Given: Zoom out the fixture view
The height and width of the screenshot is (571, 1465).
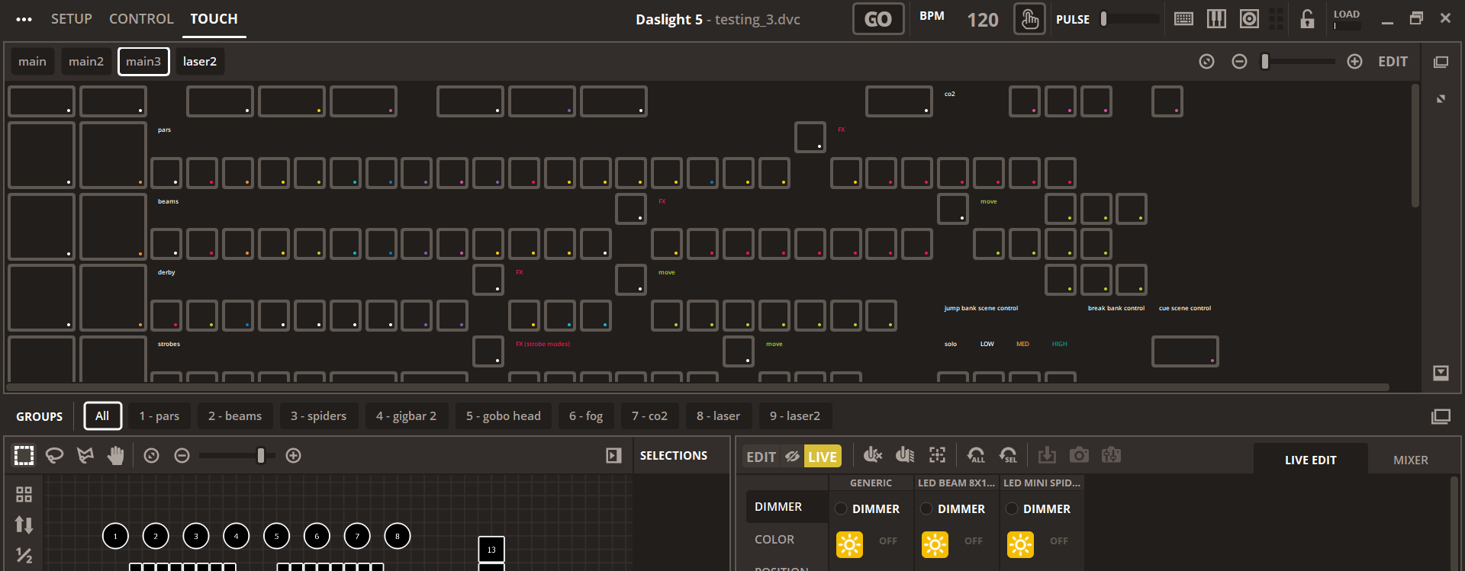Looking at the screenshot, I should (182, 456).
